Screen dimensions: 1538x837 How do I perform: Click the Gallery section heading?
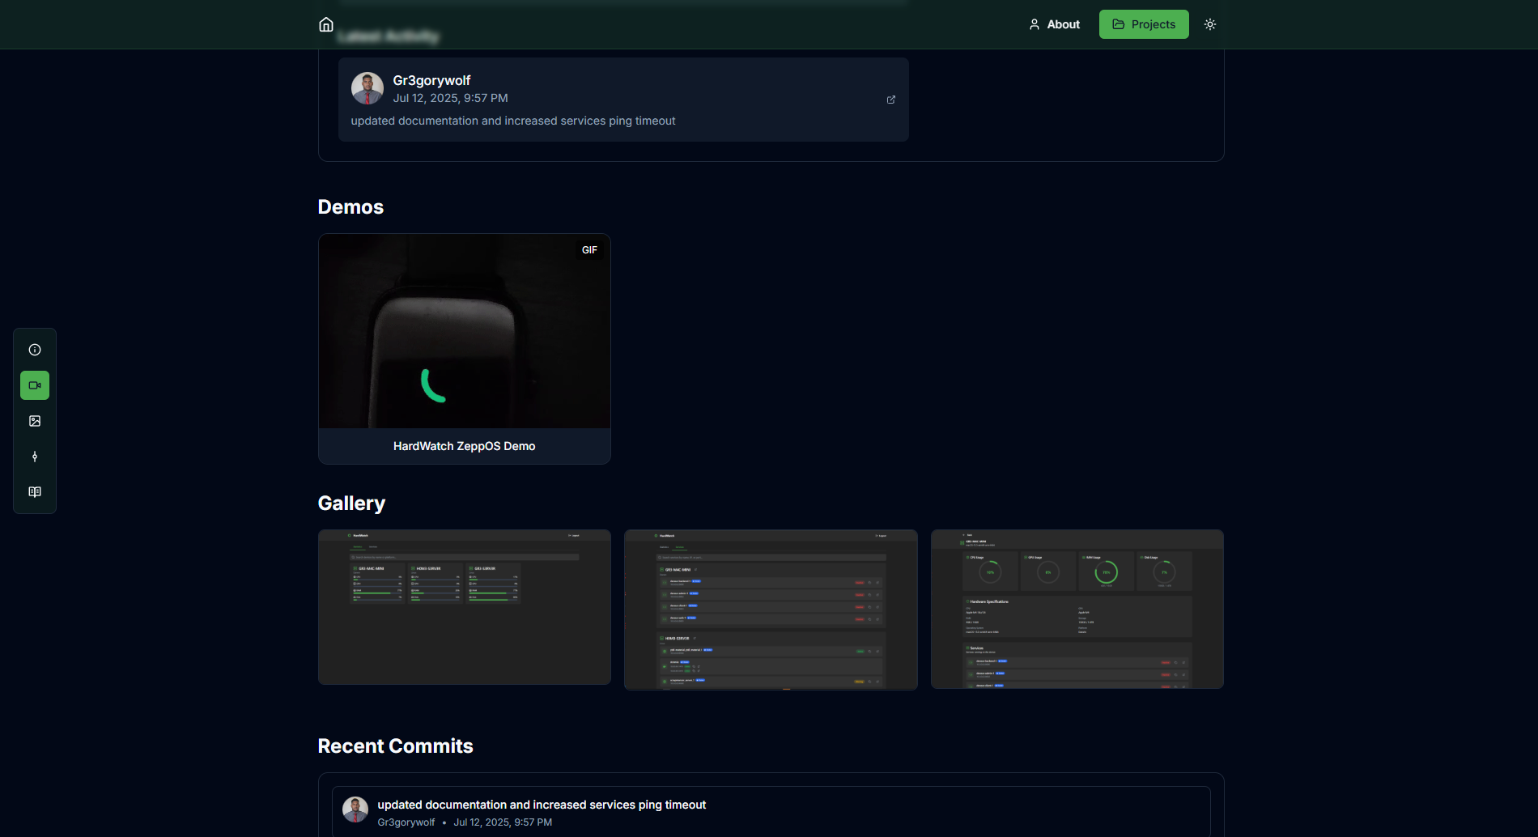351,503
